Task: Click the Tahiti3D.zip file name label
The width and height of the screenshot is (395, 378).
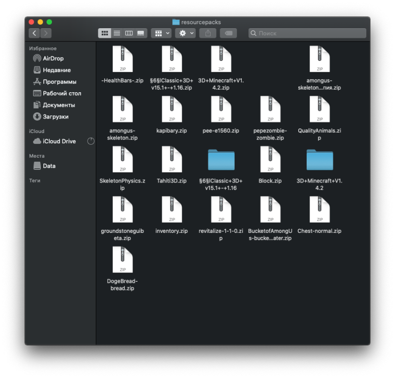Action: 171,180
